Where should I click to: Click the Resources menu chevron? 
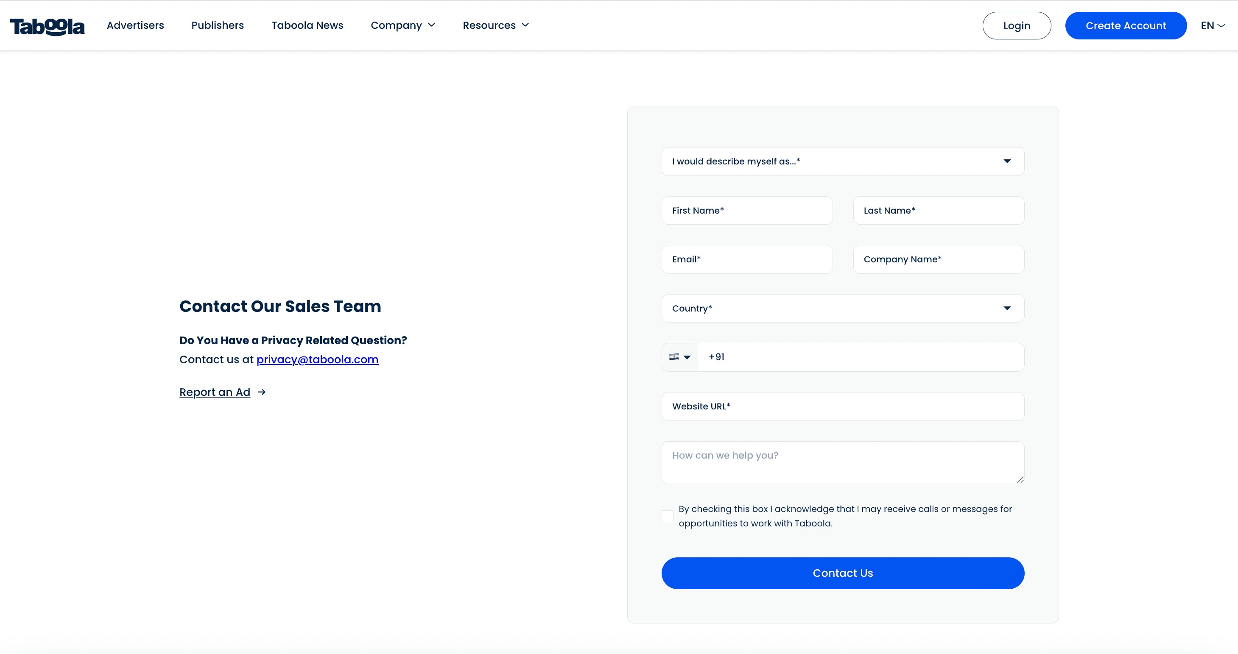(525, 25)
